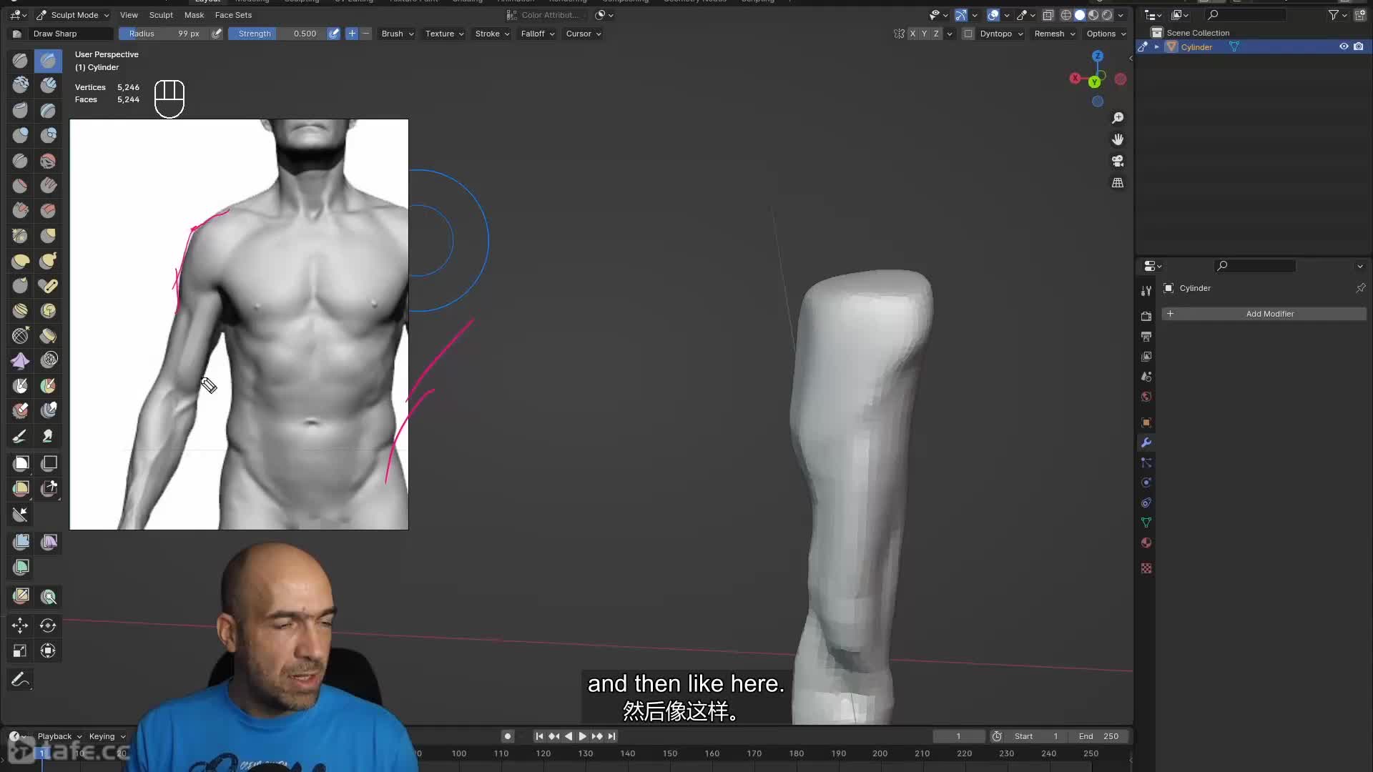Open the Sculpt menu

point(161,15)
